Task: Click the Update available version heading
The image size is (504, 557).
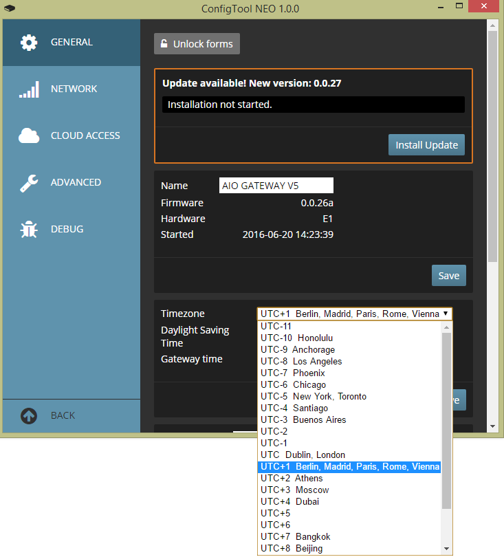Action: [x=252, y=83]
